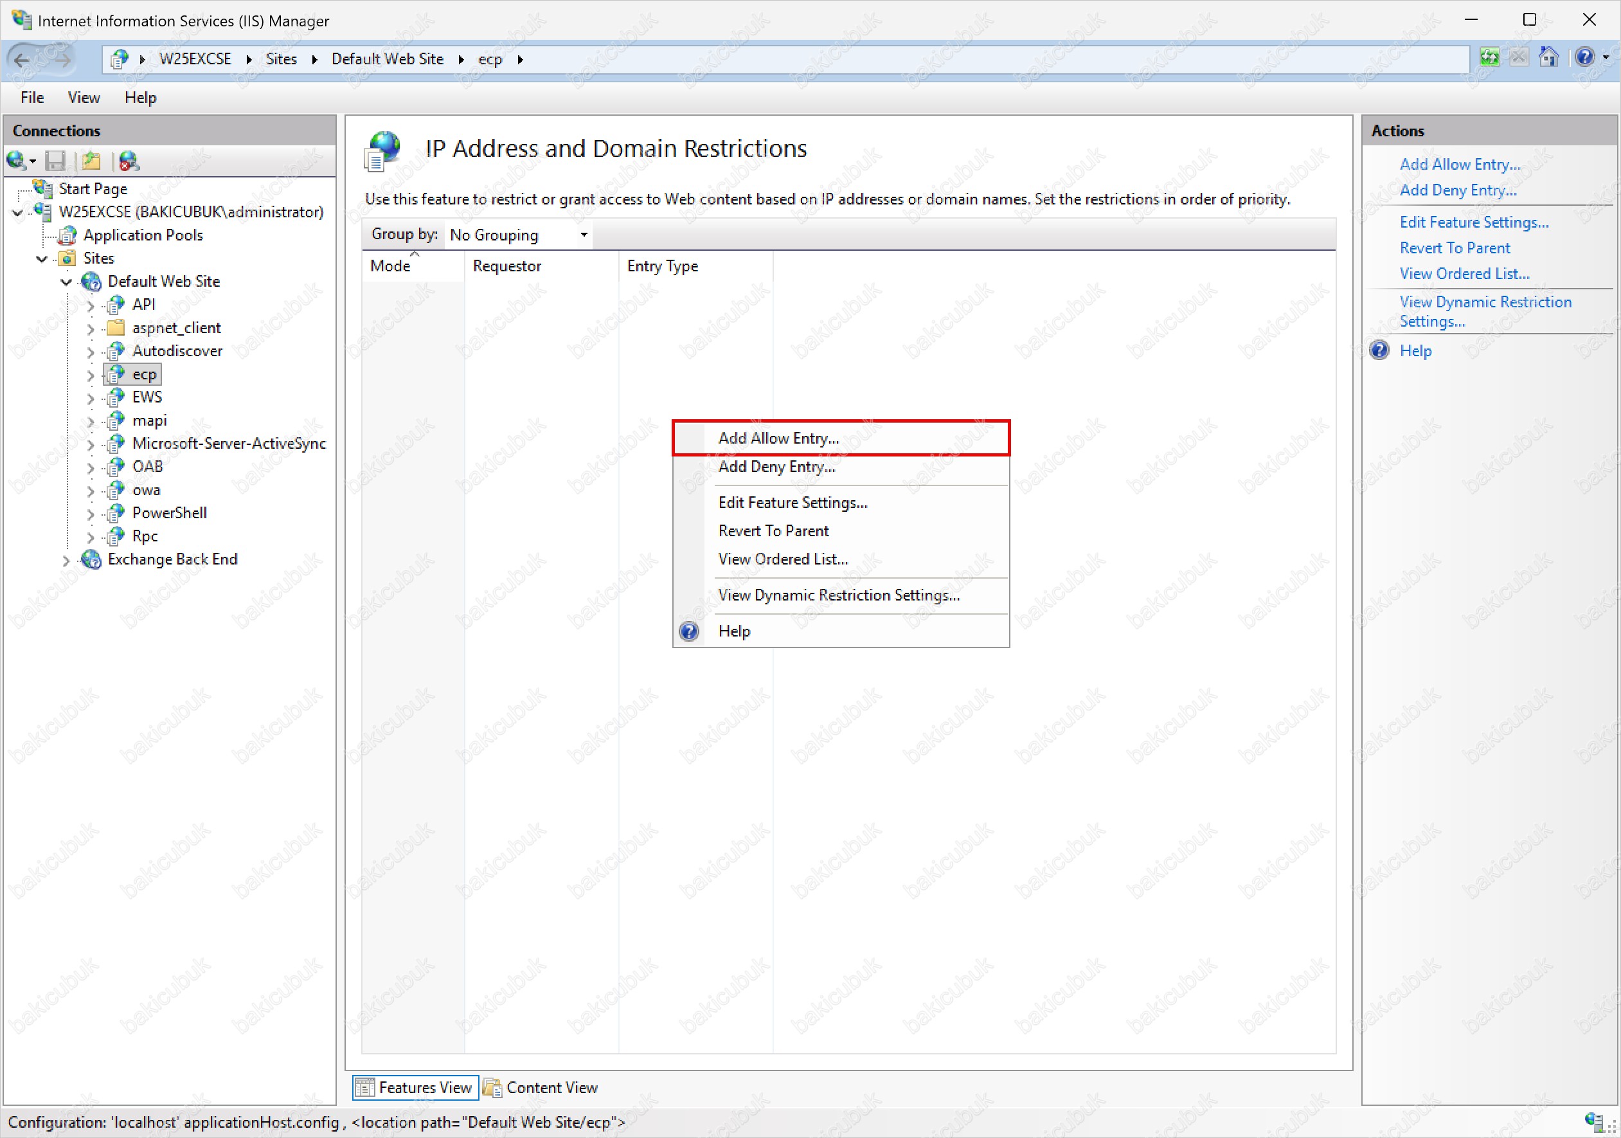The image size is (1621, 1138).
Task: Select Default Web Site in the tree
Action: point(164,282)
